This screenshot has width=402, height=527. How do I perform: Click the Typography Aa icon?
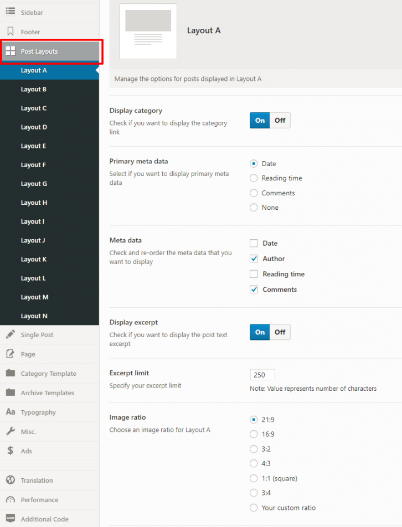(11, 412)
